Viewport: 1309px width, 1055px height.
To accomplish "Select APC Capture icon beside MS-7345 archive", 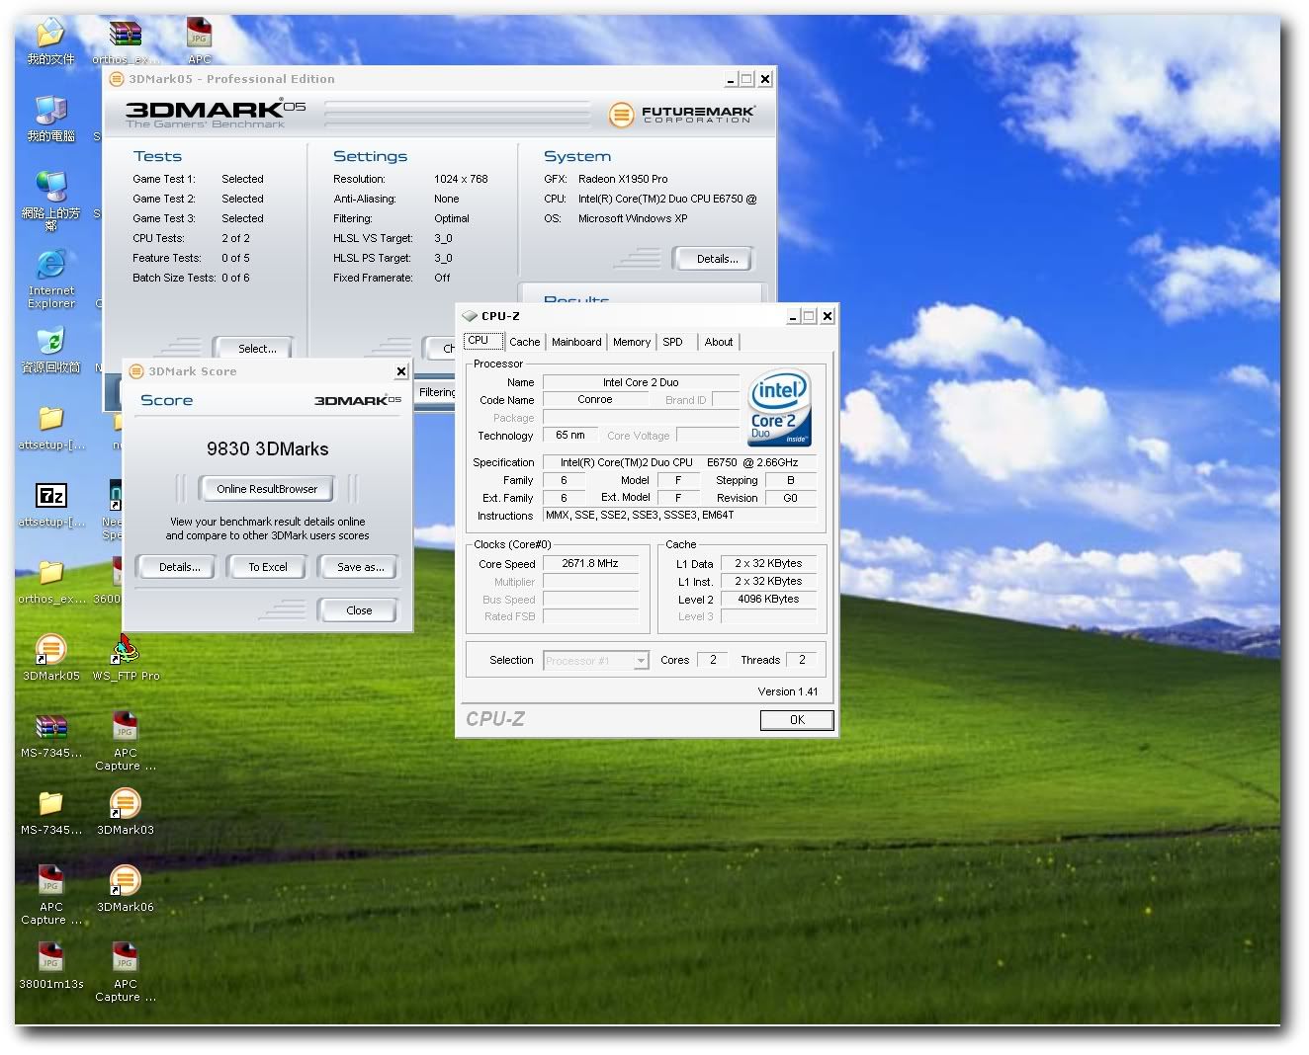I will (126, 726).
